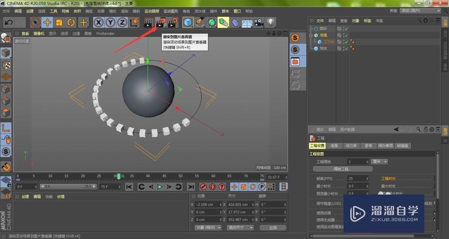Select the Scale tool in top toolbar
This screenshot has height=239, width=449.
[x=59, y=22]
